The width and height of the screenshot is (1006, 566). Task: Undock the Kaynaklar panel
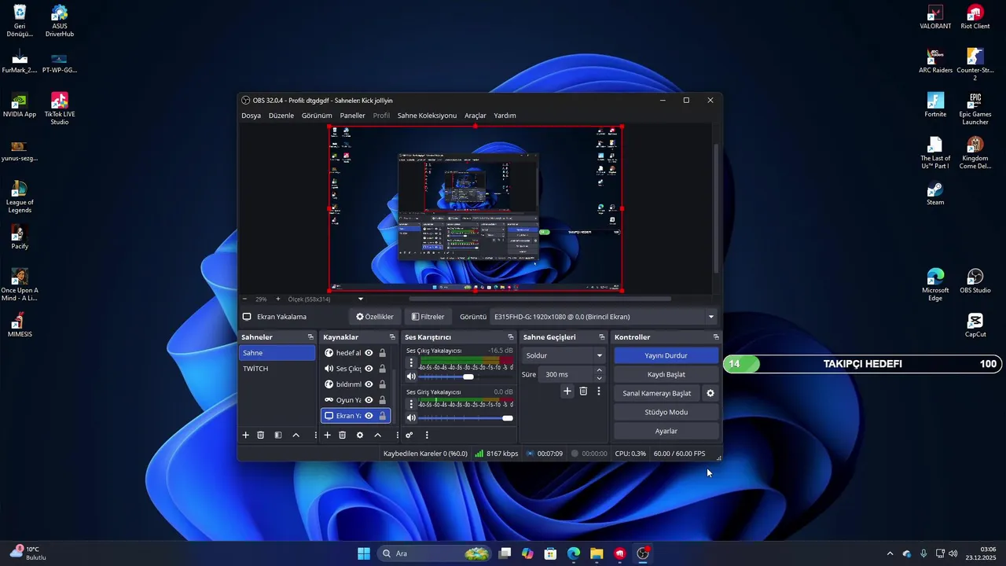click(x=392, y=337)
